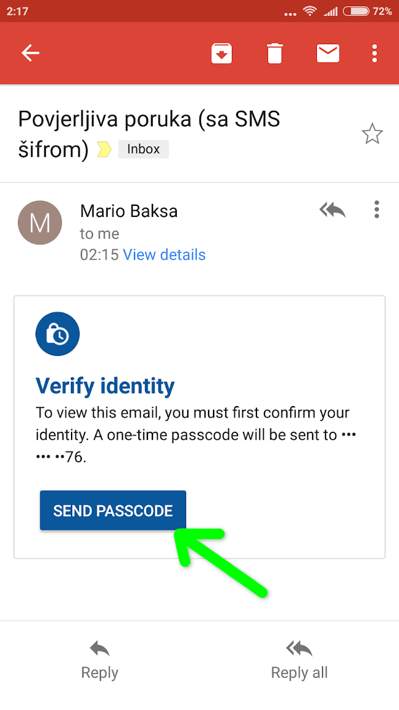Tap the confidential mode lock-clock icon
Viewport: 399px width, 710px height.
[x=58, y=334]
